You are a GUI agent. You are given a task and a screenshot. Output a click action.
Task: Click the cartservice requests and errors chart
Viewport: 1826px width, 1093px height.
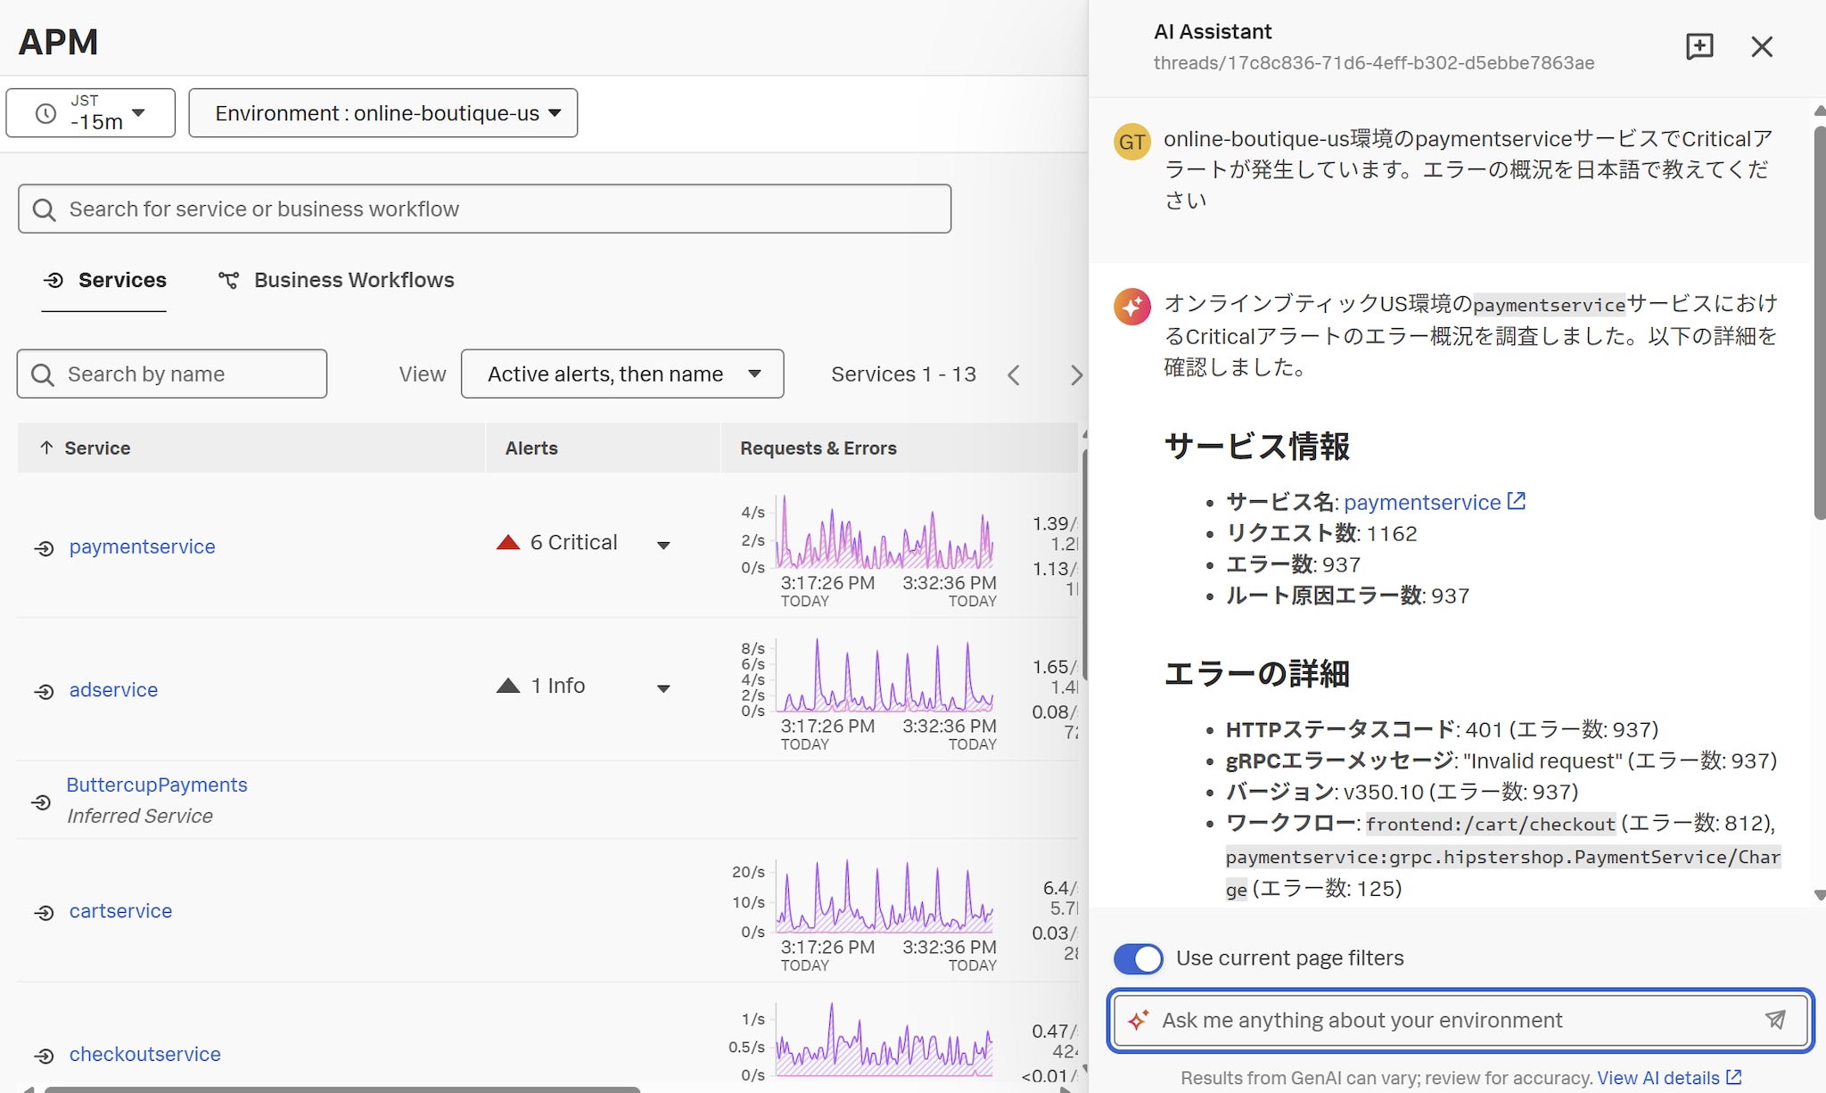[884, 897]
